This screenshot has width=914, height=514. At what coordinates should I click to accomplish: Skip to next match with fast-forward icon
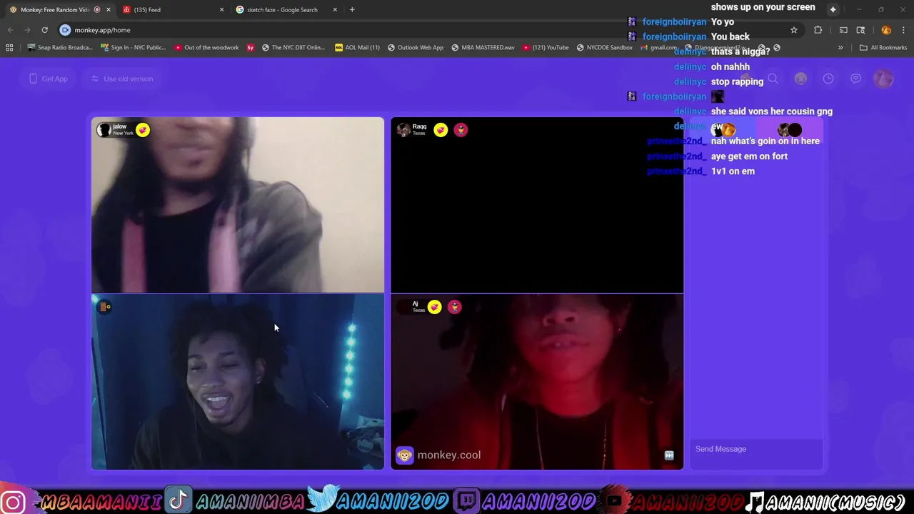669,455
